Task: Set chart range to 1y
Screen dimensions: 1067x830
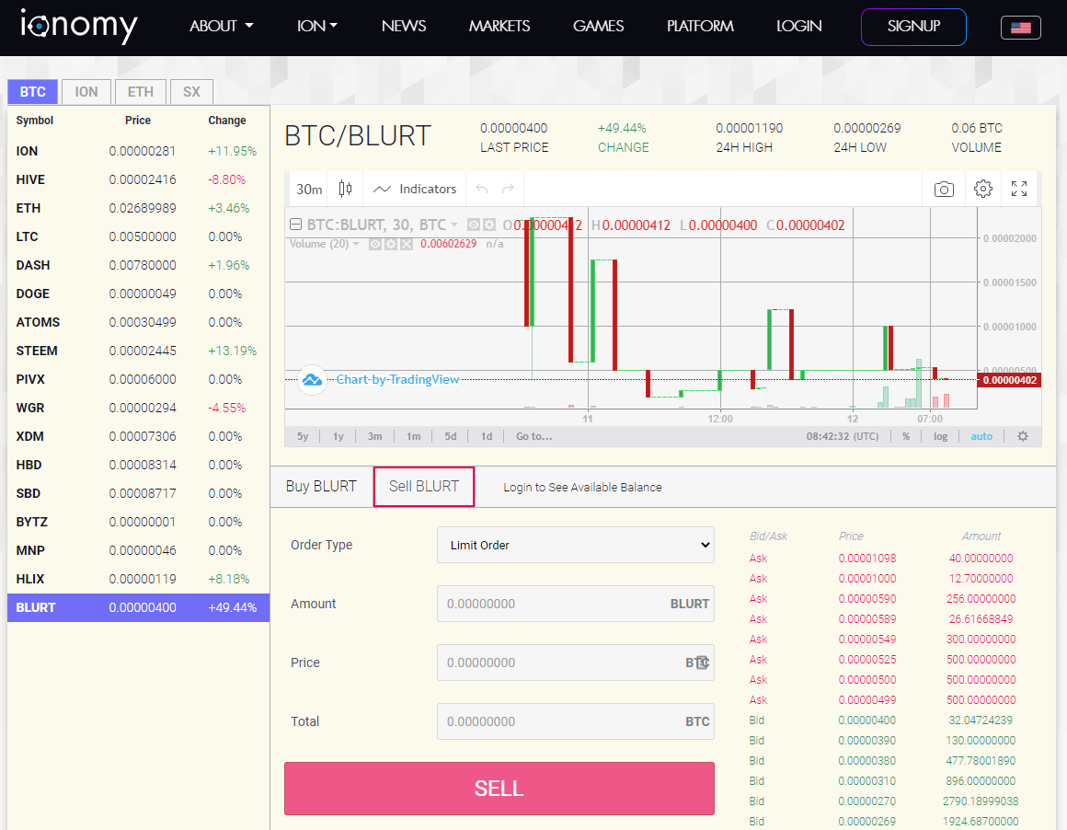Action: coord(338,436)
